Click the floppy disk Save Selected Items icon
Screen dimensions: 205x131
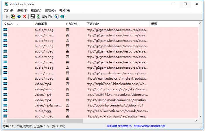[x=33, y=16]
